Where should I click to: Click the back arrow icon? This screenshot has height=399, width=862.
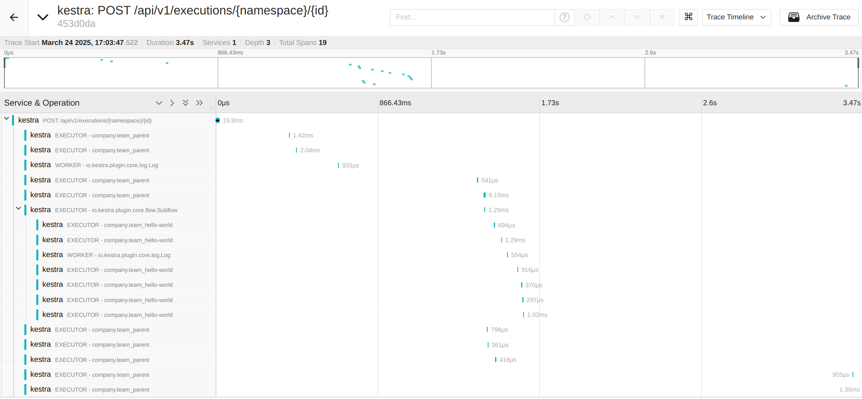pos(14,17)
